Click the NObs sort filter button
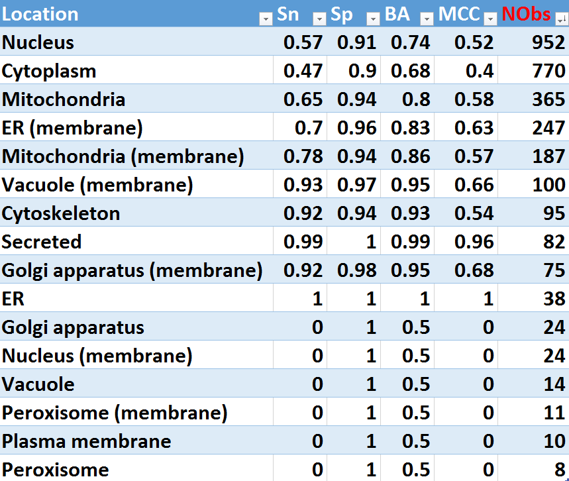The image size is (569, 481). point(560,20)
